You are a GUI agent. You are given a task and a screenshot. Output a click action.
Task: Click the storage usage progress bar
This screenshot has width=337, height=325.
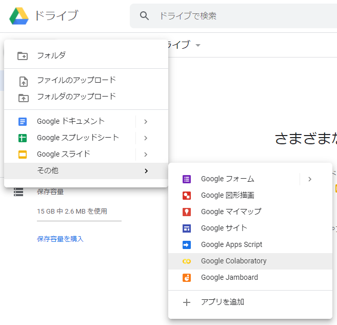[79, 221]
